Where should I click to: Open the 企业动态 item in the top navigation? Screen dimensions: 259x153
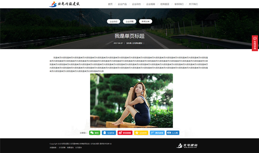[x=136, y=4]
